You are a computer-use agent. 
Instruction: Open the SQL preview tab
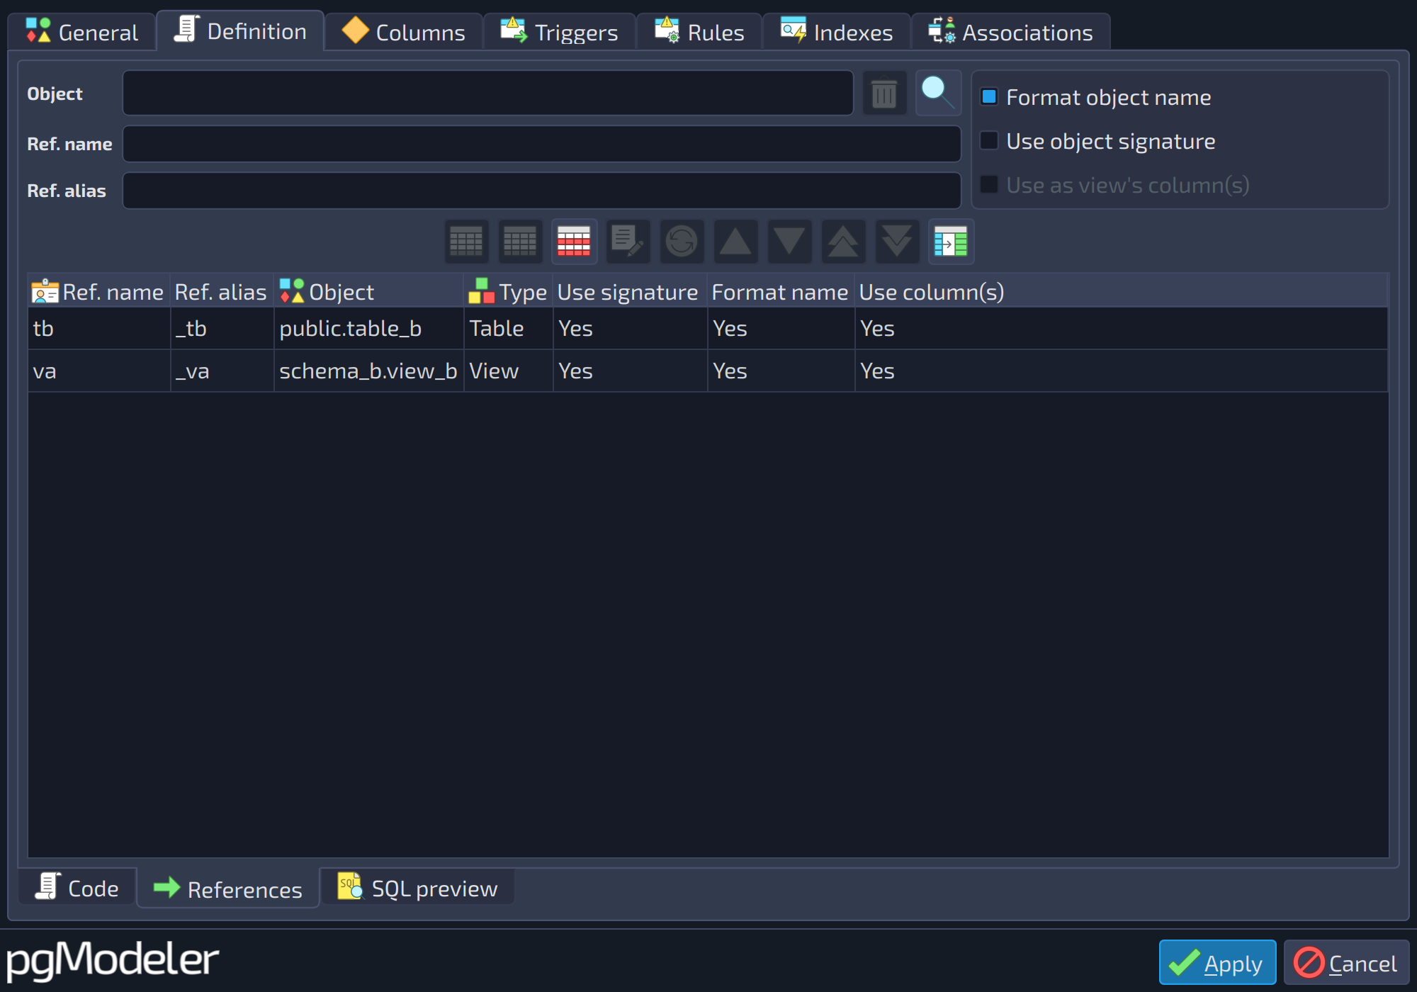[x=418, y=887]
